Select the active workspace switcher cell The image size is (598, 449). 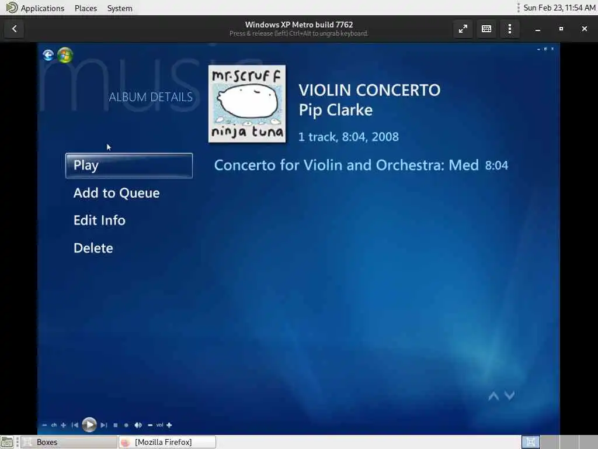click(x=530, y=442)
